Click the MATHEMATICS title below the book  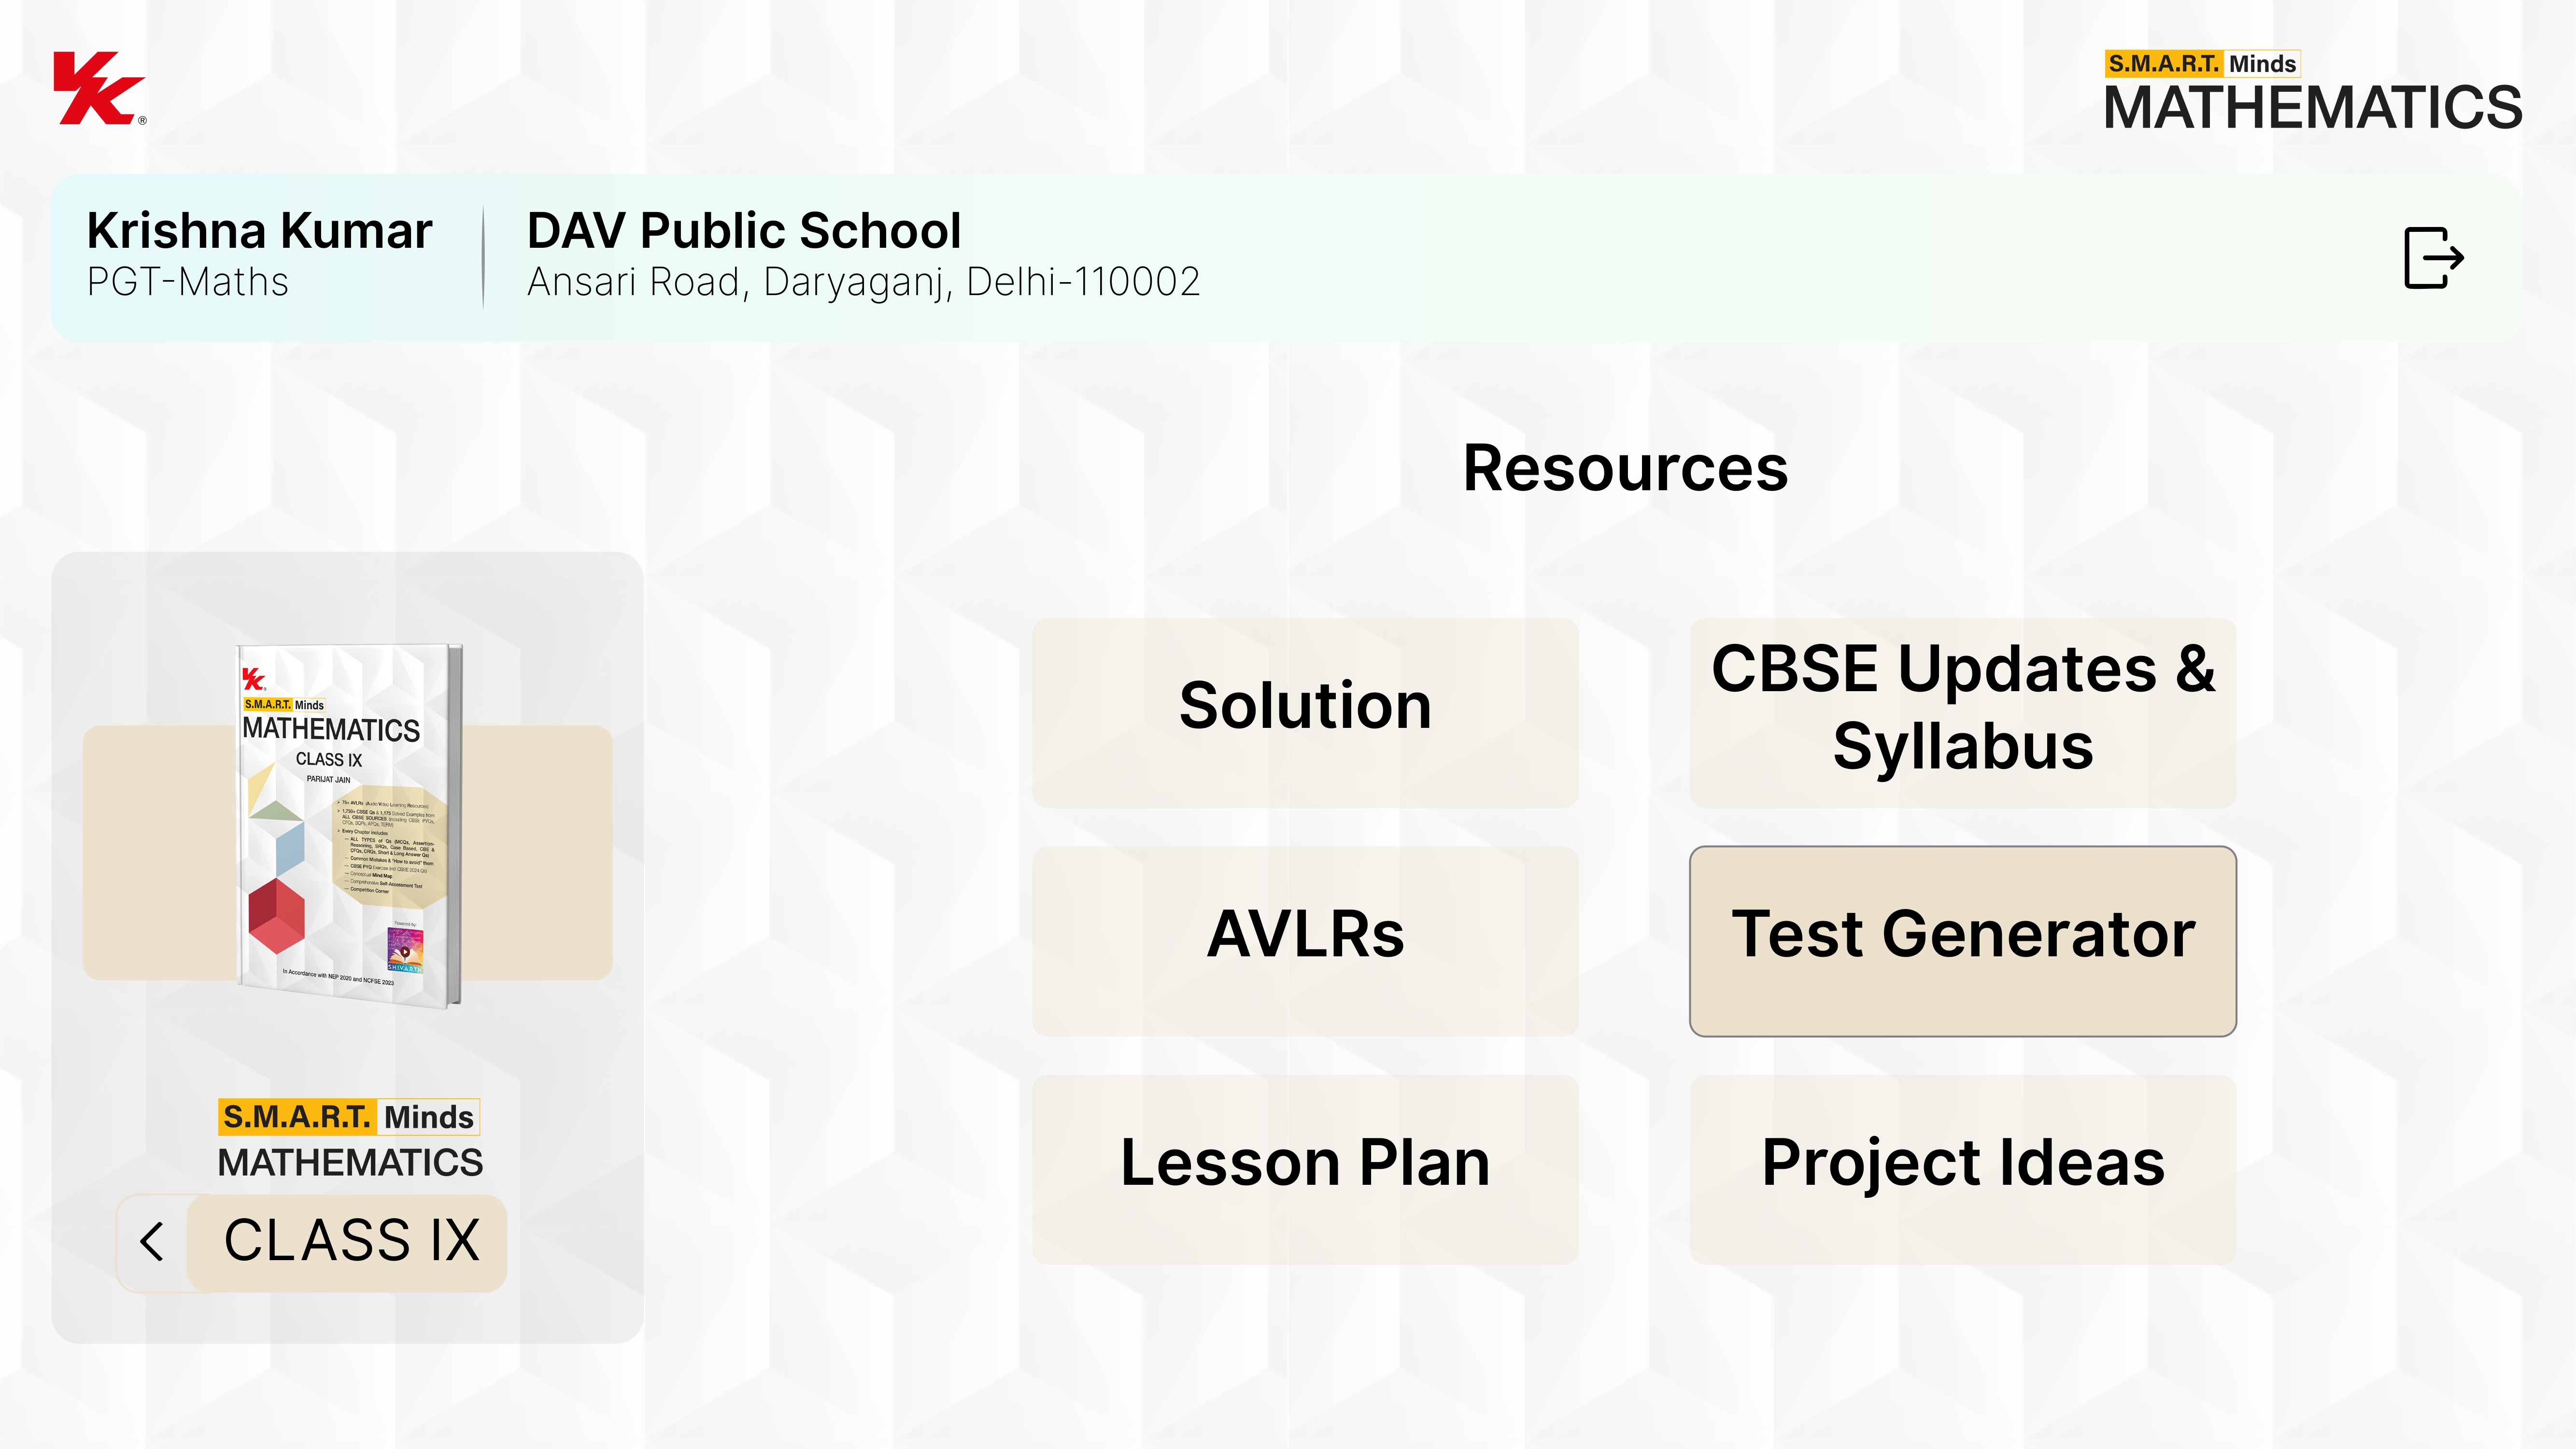click(350, 1163)
